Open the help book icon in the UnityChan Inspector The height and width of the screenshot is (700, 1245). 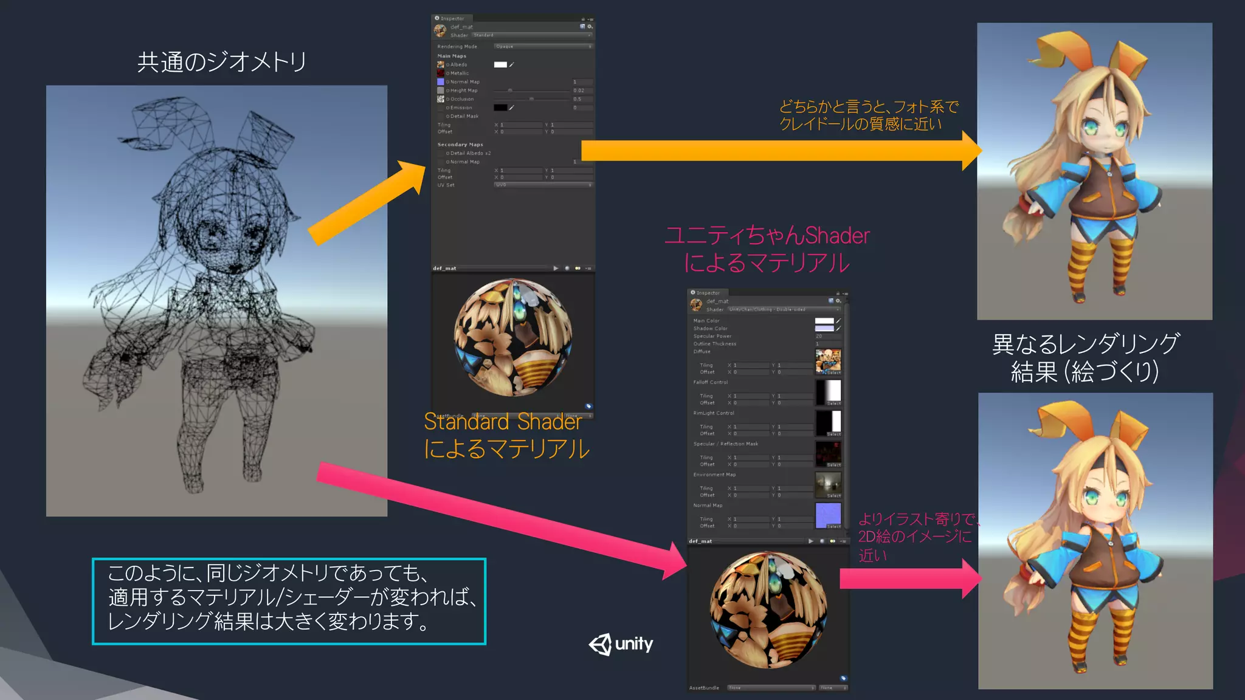tap(831, 301)
